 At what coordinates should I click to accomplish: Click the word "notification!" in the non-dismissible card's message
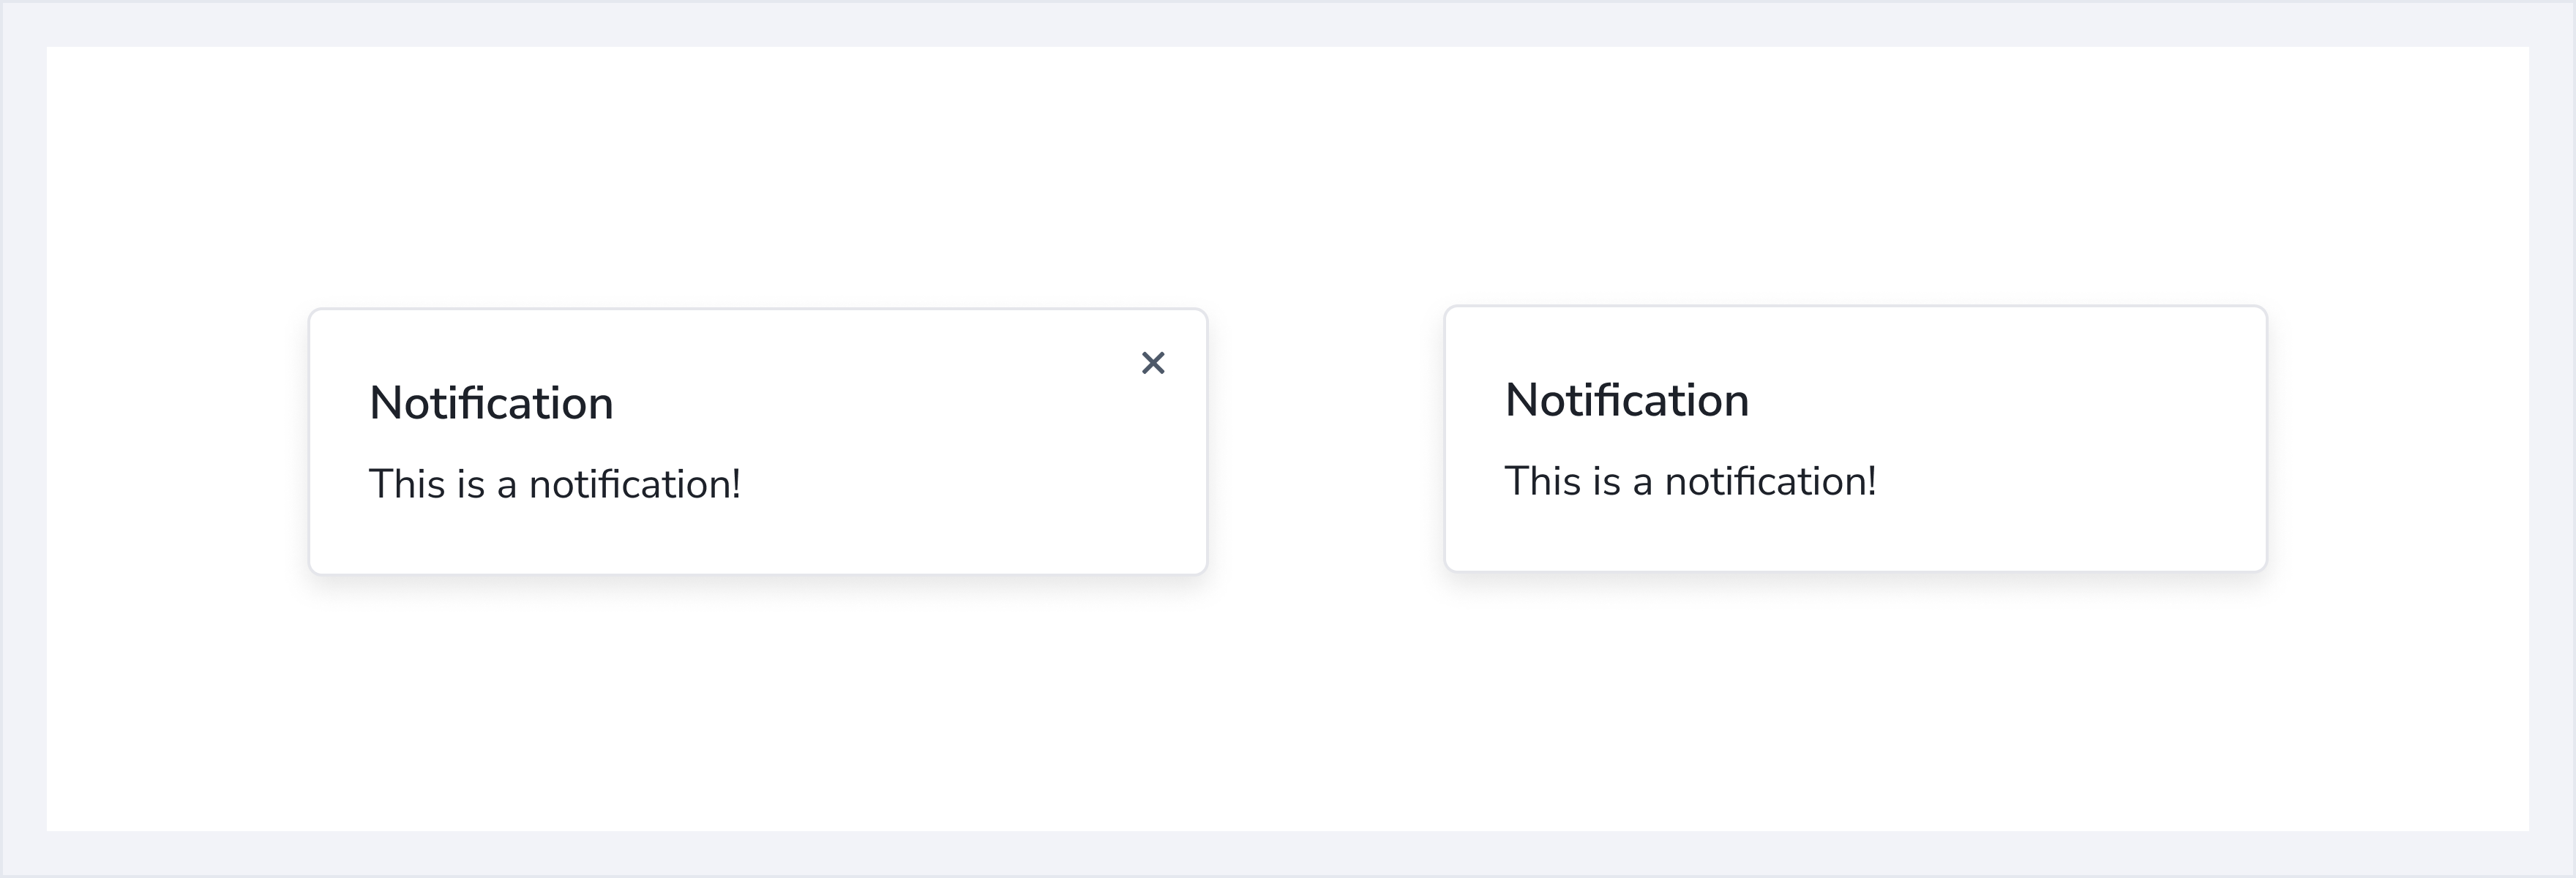[1770, 481]
